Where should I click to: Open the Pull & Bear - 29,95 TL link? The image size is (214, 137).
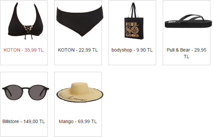point(186,53)
